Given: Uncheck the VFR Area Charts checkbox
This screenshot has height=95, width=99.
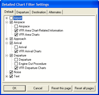Looking at the screenshot, I should tap(16, 35).
